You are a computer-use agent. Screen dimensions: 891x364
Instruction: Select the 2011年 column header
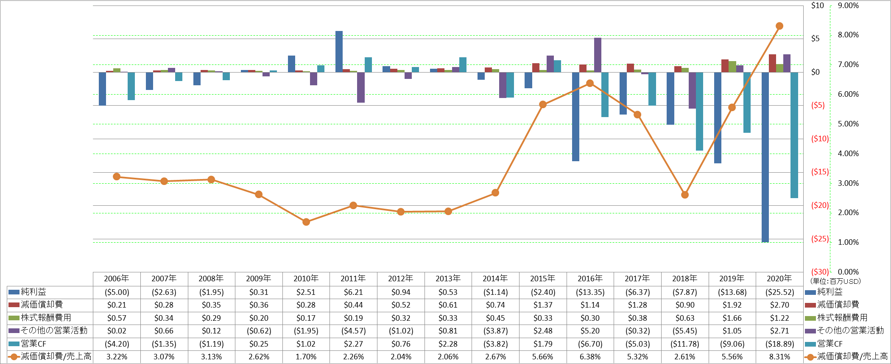[x=353, y=279]
